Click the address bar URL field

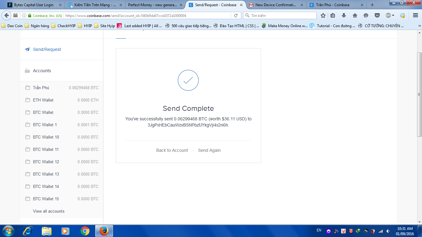(147, 15)
